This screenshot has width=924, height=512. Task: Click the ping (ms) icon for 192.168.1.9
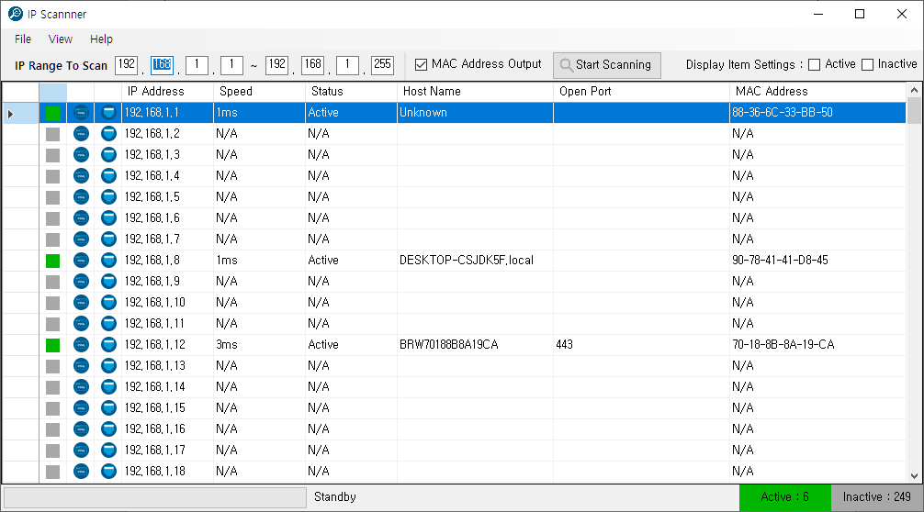tap(81, 282)
